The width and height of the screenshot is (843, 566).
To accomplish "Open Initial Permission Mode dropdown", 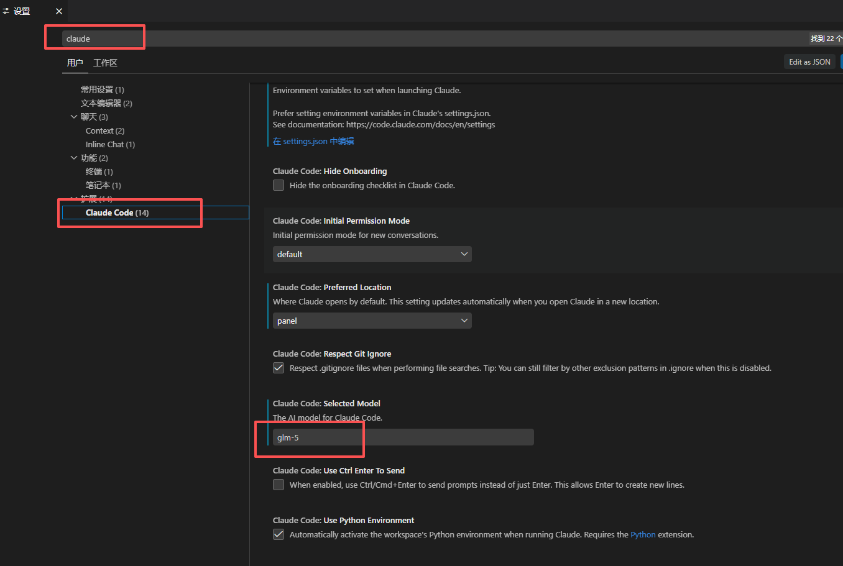I will 372,254.
